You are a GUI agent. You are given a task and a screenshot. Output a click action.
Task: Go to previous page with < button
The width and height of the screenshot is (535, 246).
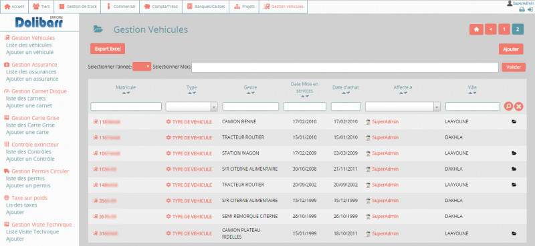(491, 29)
